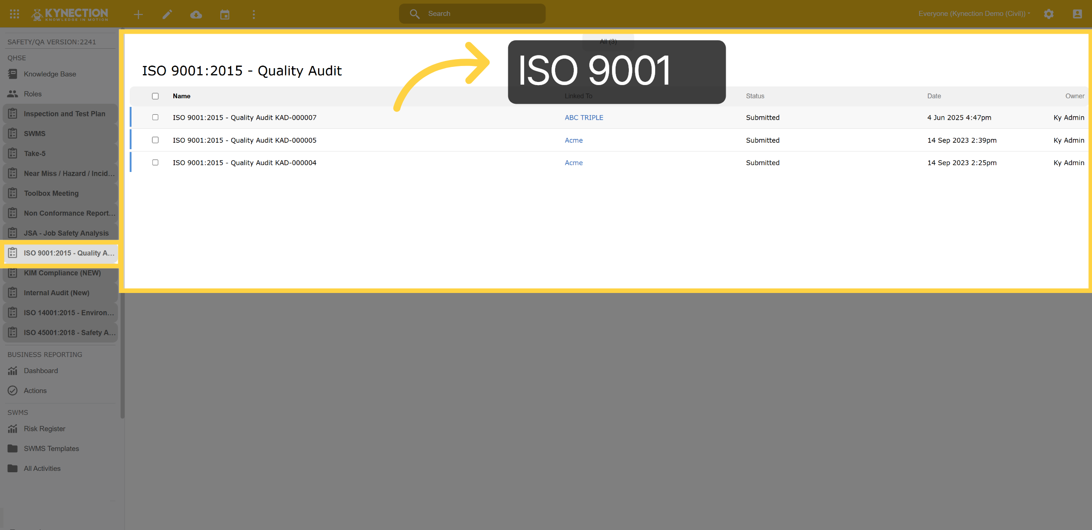
Task: Open the Acme link for KAD-000004
Action: 574,162
